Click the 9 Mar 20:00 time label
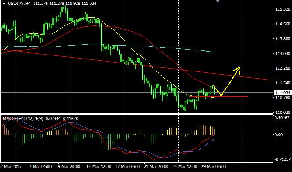 tap(69, 167)
